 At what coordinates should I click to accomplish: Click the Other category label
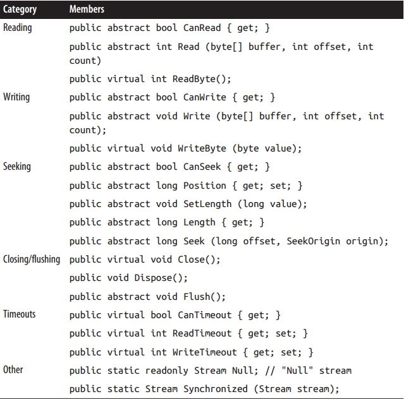click(x=13, y=369)
